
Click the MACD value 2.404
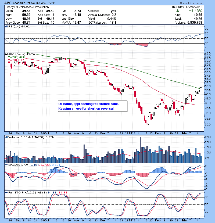[x=35, y=165]
